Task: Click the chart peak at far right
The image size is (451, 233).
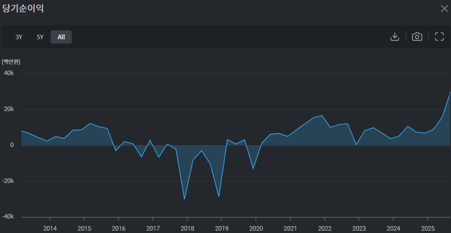Action: 450,92
